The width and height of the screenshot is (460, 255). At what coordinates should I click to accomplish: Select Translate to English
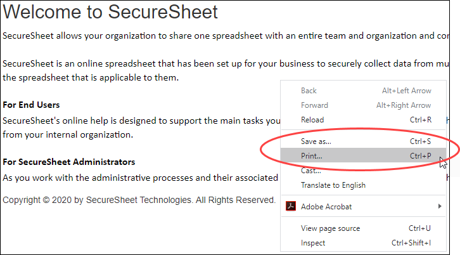coord(333,185)
